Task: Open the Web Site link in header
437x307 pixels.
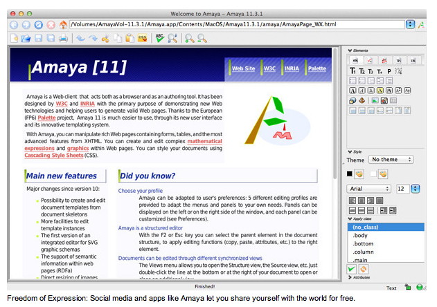Action: click(x=243, y=68)
